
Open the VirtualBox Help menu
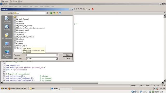tap(20, 1)
